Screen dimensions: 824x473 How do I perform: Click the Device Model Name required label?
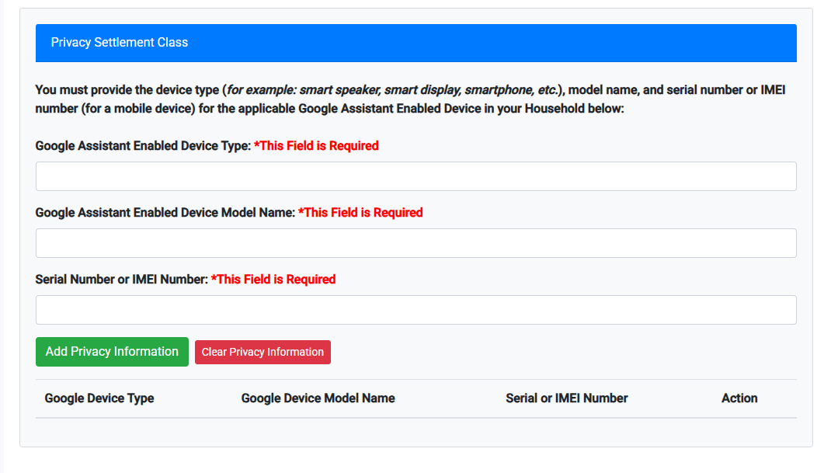(x=229, y=212)
